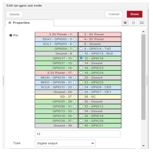Click the scrollbar up arrow

click(144, 32)
